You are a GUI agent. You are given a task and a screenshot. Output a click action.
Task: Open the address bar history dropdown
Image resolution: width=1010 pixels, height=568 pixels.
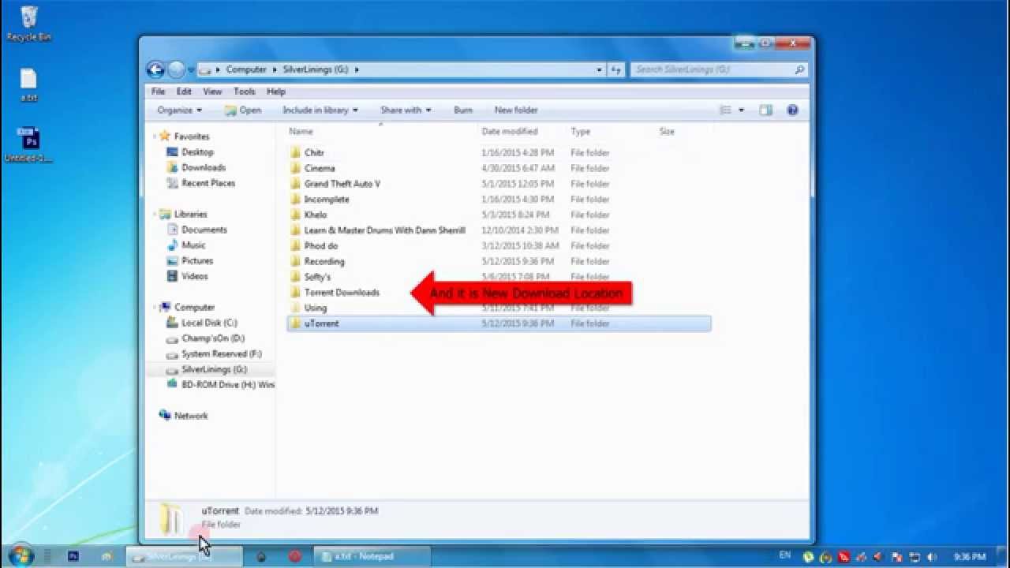(600, 69)
